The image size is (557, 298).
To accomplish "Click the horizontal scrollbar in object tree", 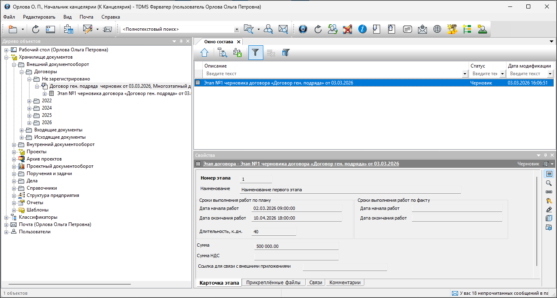I will 69,284.
